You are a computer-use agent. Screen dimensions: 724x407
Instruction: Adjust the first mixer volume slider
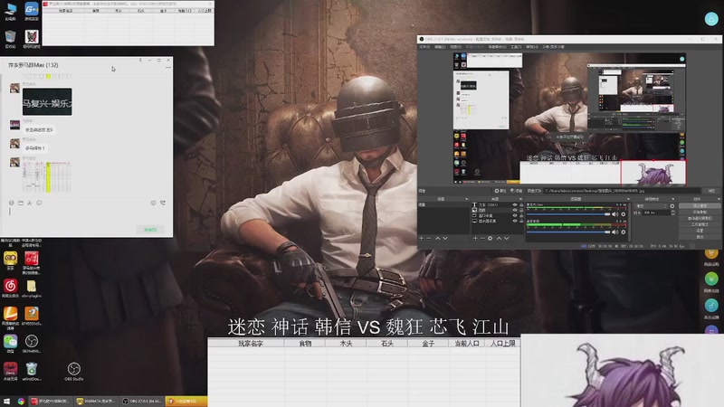point(568,214)
